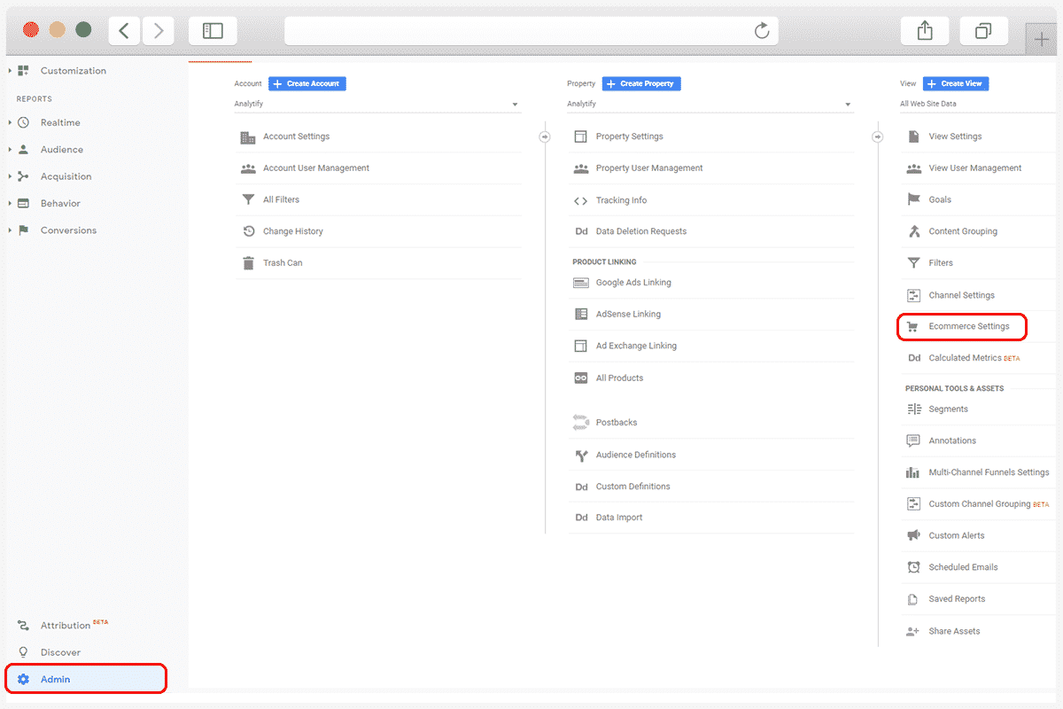Click the browser forward arrow button
This screenshot has width=1063, height=709.
159,31
